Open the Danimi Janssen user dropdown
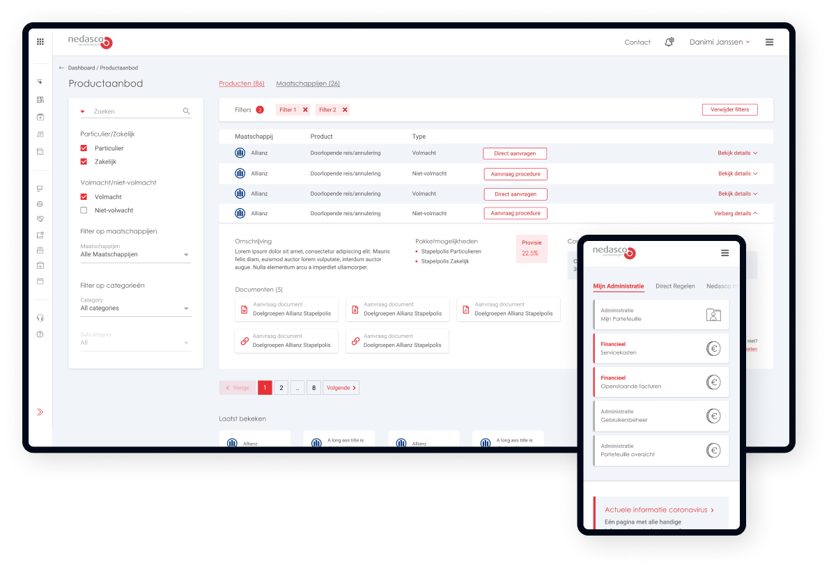The height and width of the screenshot is (569, 829). 719,42
